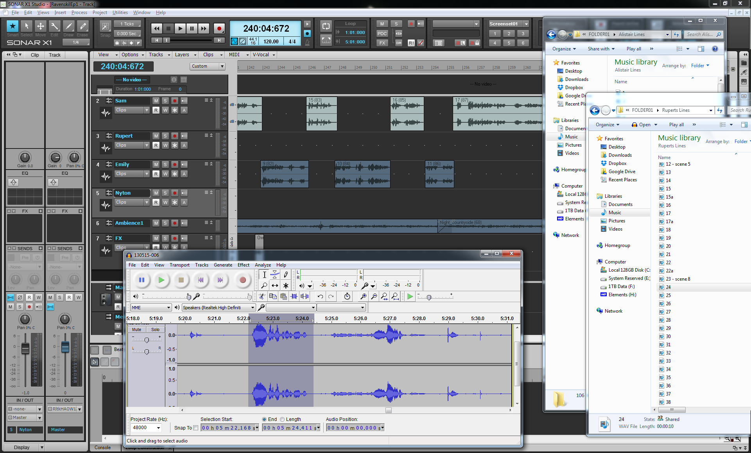The image size is (751, 453).
Task: Select the Length radio button
Action: click(x=282, y=419)
